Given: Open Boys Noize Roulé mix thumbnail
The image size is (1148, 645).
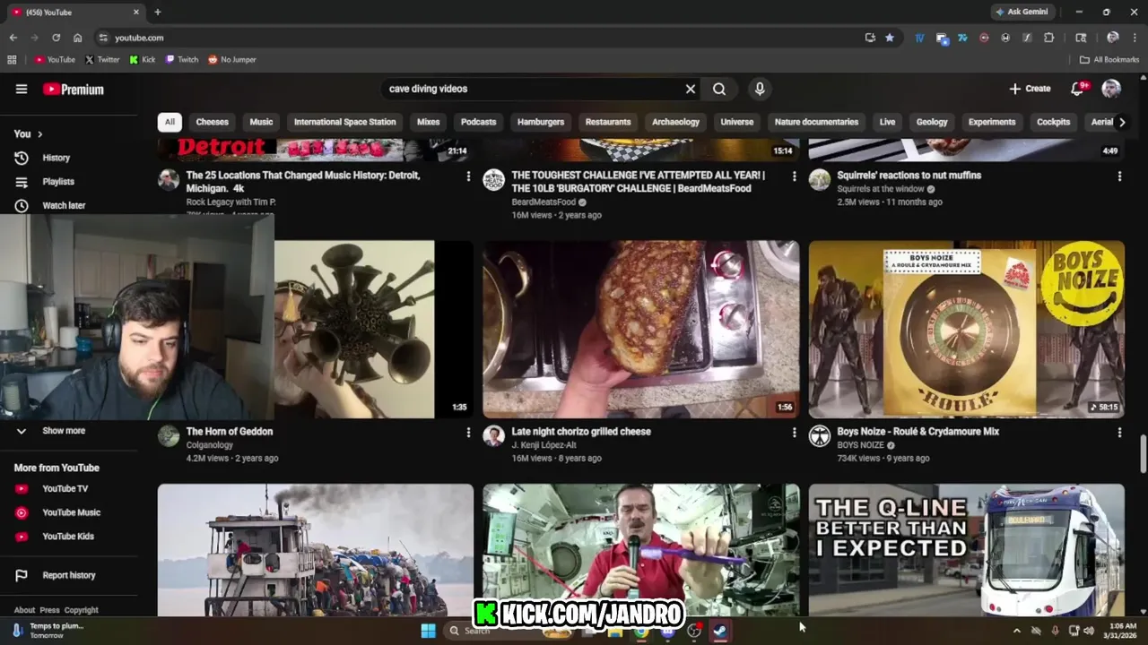Looking at the screenshot, I should 967,329.
